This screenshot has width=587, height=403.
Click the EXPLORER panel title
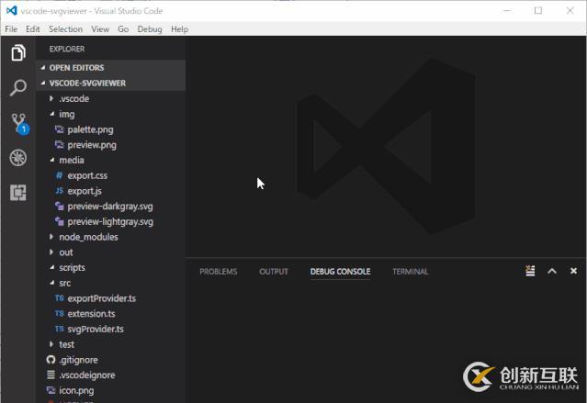(67, 49)
